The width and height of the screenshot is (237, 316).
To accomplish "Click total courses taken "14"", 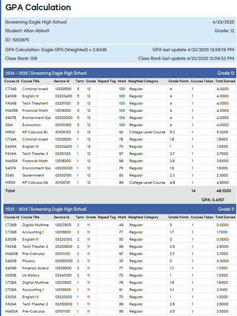I will [x=194, y=191].
